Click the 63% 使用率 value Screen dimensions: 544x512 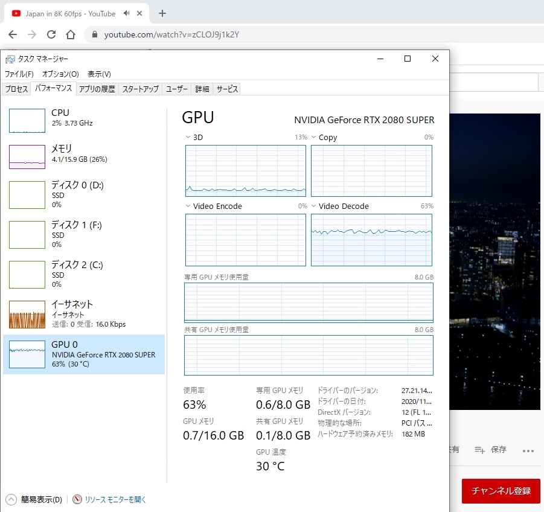(194, 405)
